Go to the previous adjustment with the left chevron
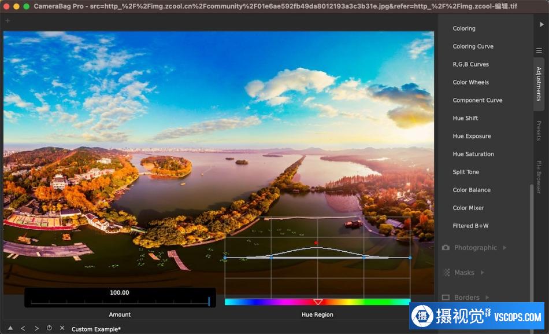Viewport: 549px width, 334px height. 23,328
